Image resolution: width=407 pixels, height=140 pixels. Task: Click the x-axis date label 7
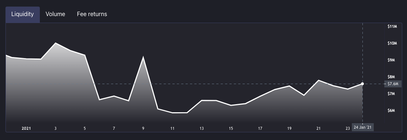[114, 129]
